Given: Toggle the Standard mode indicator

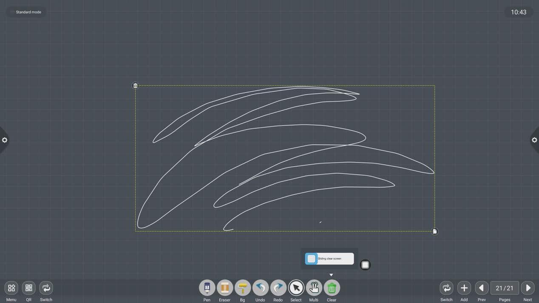Looking at the screenshot, I should pyautogui.click(x=26, y=12).
